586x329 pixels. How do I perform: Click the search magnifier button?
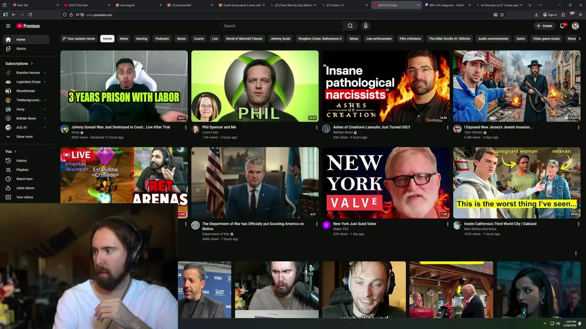coord(350,26)
